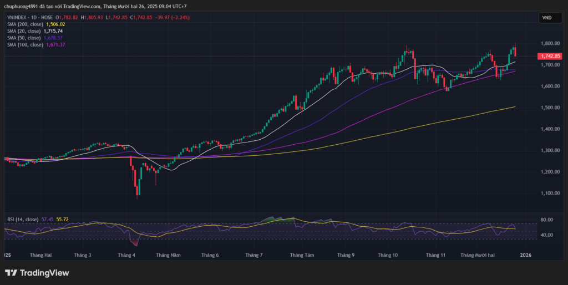Click the 40.00 level on RSI scale
The width and height of the screenshot is (568, 285).
click(546, 235)
